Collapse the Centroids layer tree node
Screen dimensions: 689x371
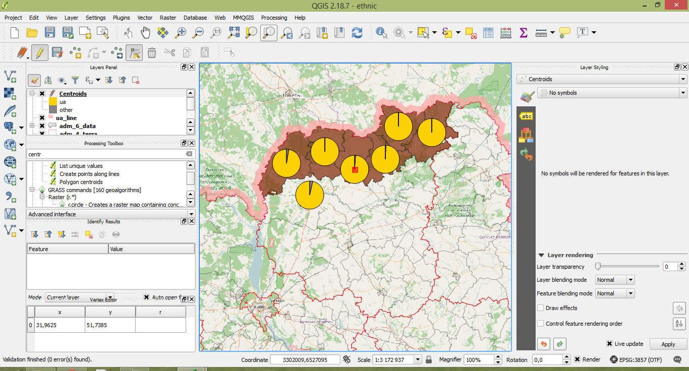[x=32, y=94]
